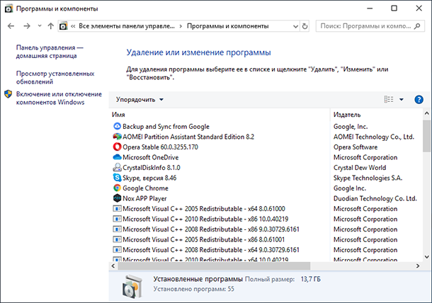Click the 13,7 ГБ total size value
The width and height of the screenshot is (432, 303).
310,279
